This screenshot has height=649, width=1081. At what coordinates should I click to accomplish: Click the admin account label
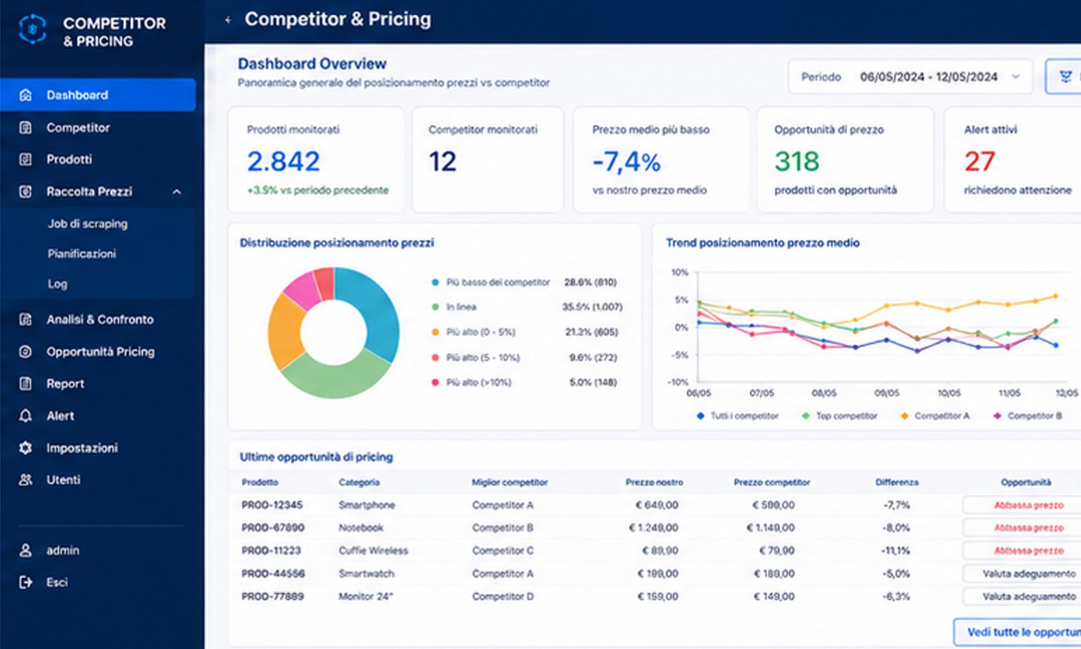coord(63,550)
